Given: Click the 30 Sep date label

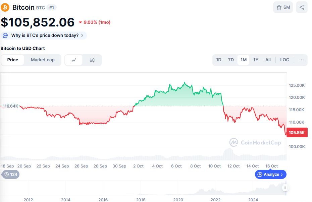Looking at the screenshot, I should coord(119,166).
